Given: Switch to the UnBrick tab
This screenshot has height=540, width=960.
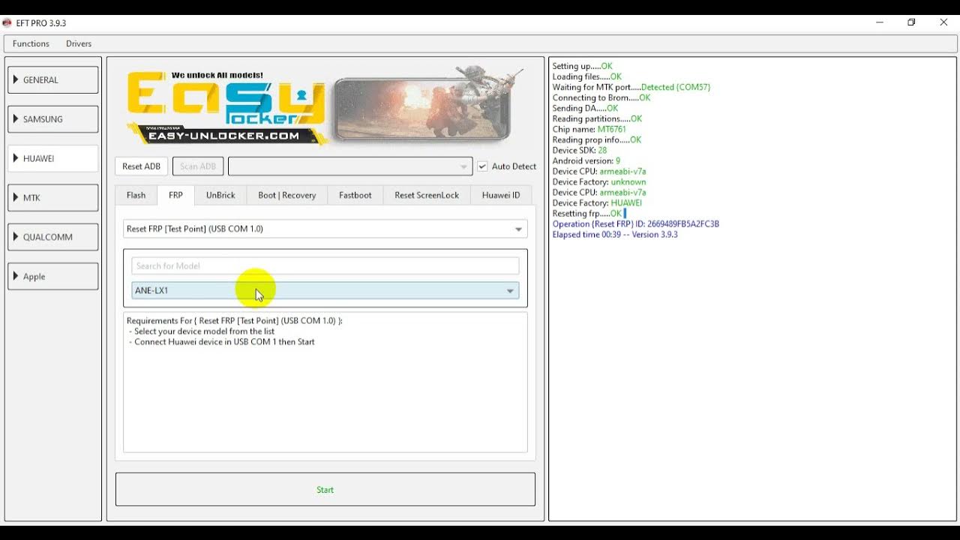Looking at the screenshot, I should click(220, 195).
